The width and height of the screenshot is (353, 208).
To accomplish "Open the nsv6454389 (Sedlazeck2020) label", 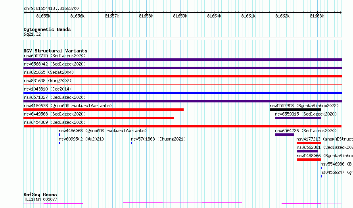I will click(x=55, y=122).
